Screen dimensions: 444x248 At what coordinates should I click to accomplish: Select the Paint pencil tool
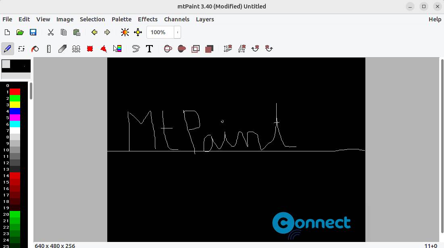7,49
